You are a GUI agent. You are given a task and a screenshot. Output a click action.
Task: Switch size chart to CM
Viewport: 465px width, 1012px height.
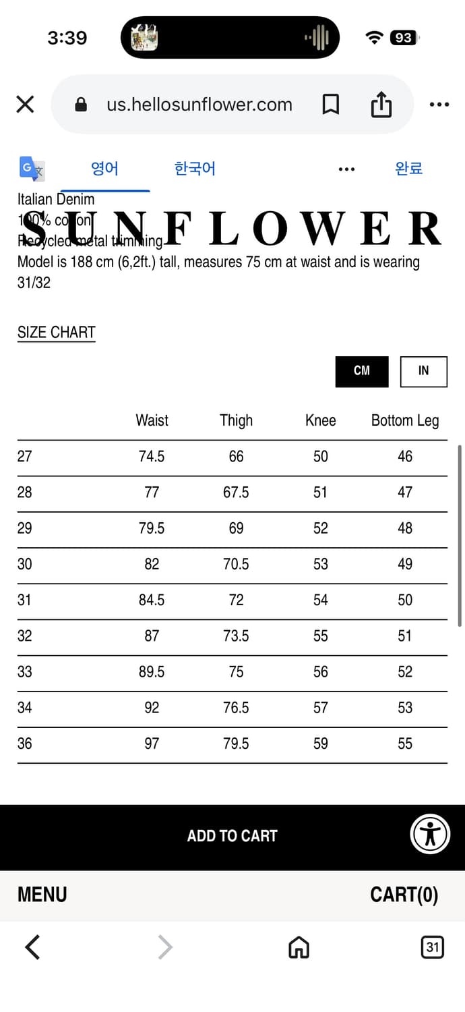[362, 371]
